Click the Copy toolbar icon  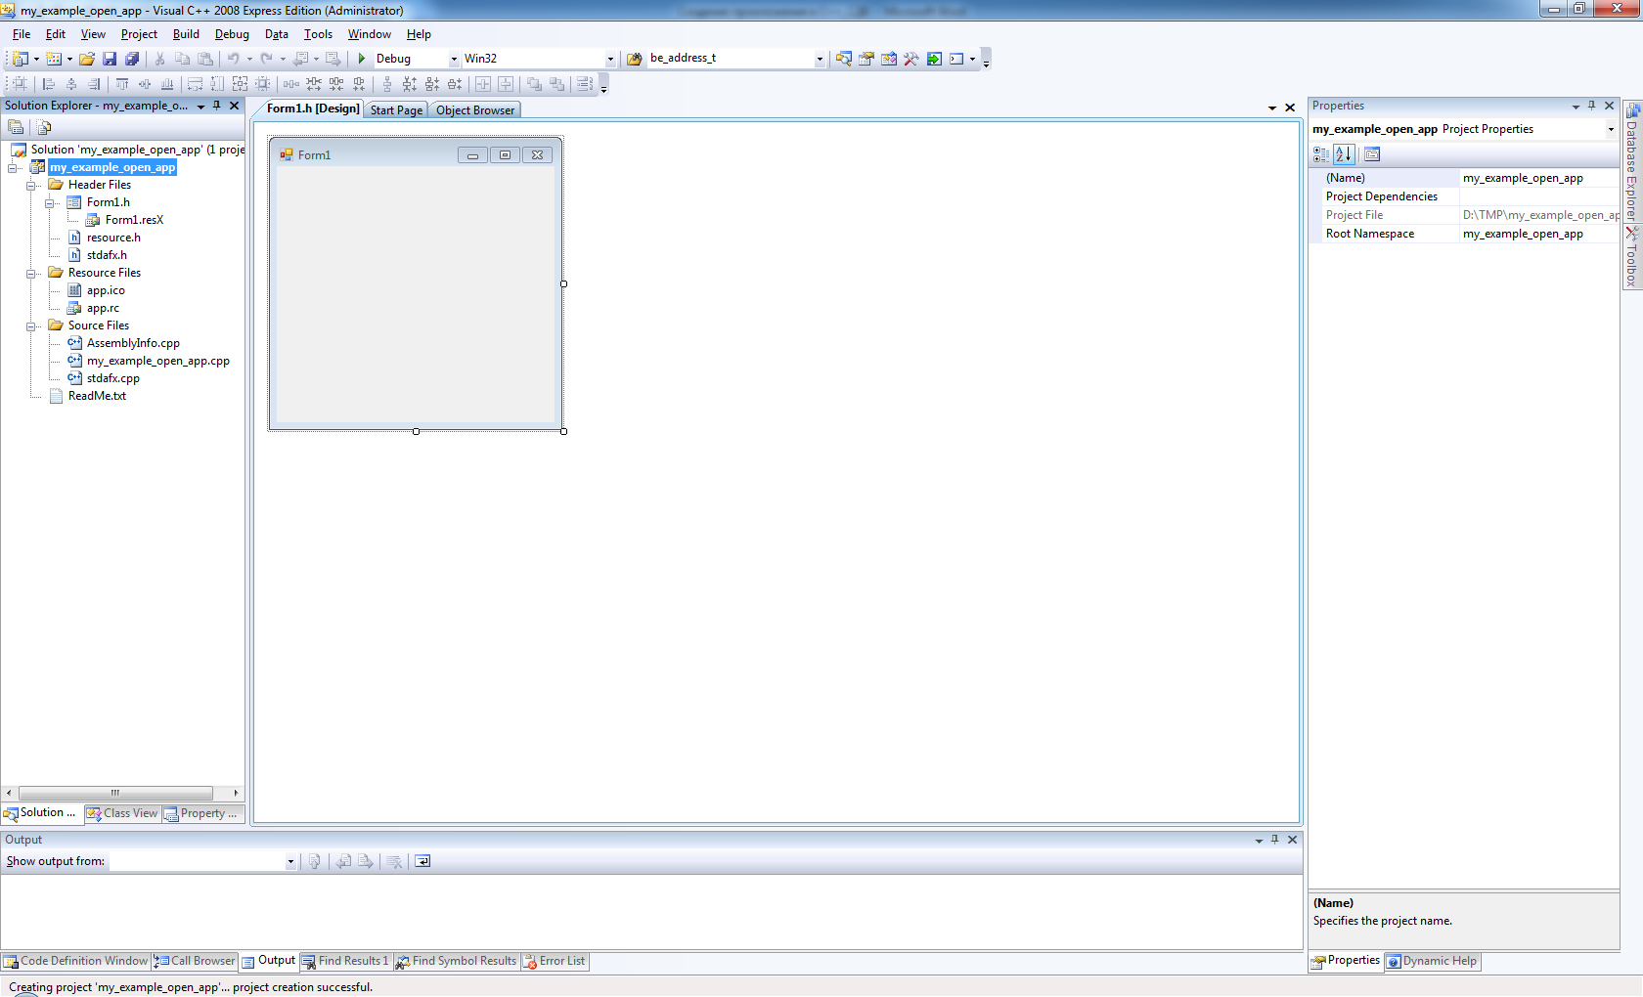183,59
